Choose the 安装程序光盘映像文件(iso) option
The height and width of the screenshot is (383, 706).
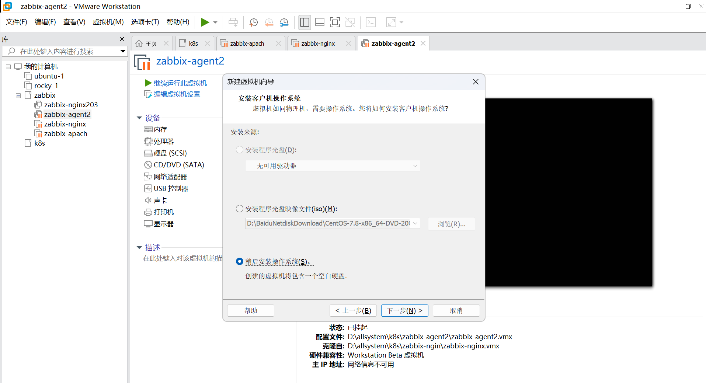click(x=240, y=209)
